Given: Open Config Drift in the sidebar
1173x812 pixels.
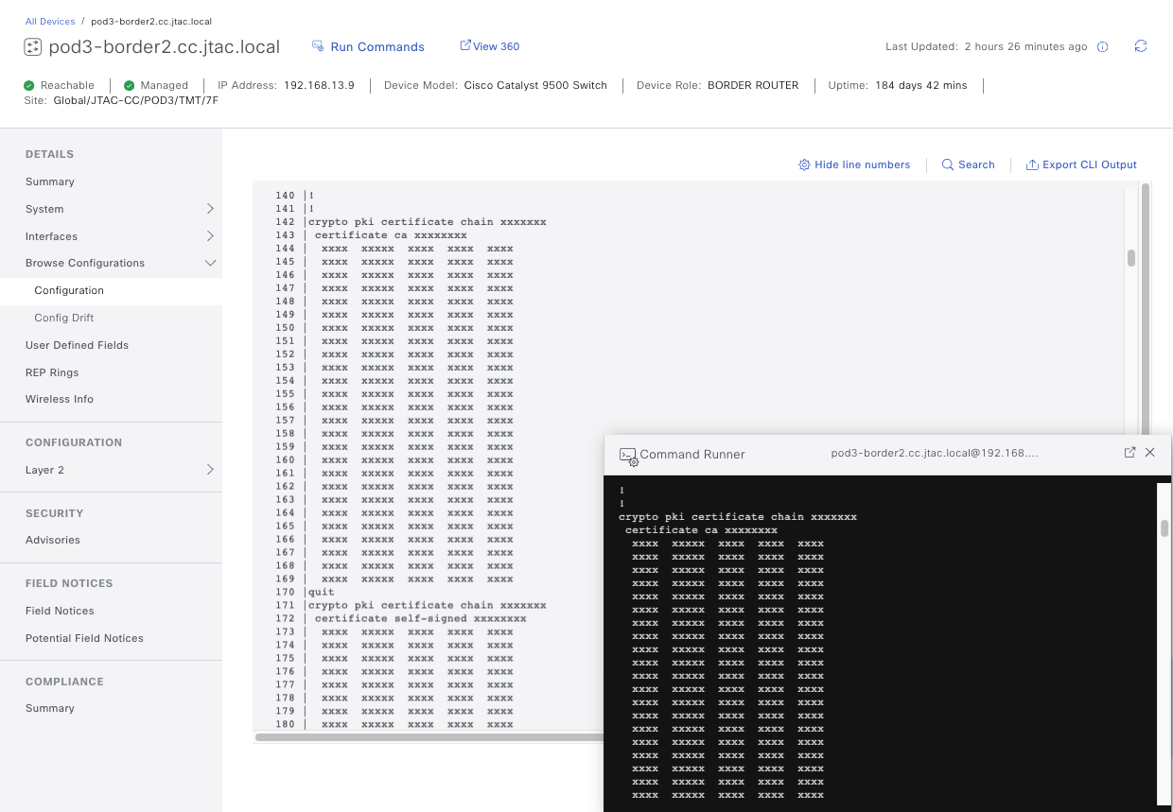Looking at the screenshot, I should (x=64, y=318).
